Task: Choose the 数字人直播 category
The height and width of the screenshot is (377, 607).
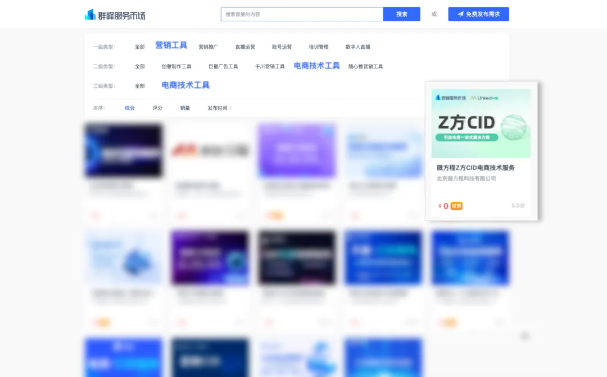Action: [x=358, y=47]
